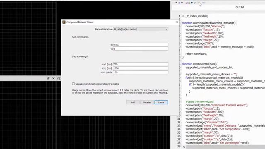Click line 38 'Set wavelength' code line
Image resolution: width=265 pixels, height=149 pixels.
pos(217,143)
